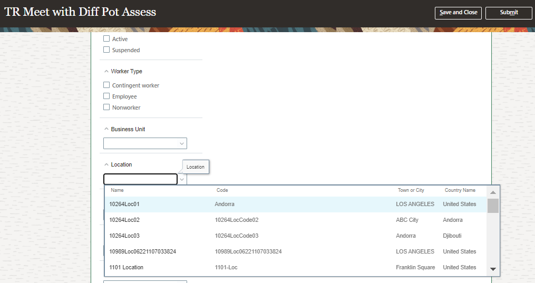Collapse the Location section

[x=106, y=164]
